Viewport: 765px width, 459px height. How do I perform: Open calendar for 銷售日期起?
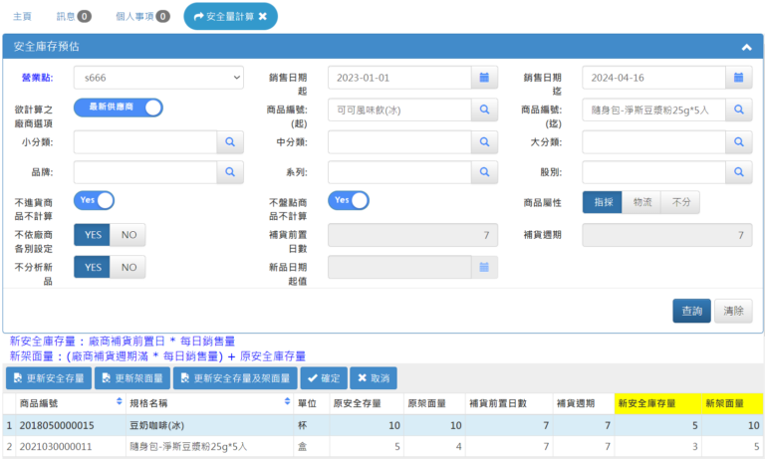(x=484, y=78)
